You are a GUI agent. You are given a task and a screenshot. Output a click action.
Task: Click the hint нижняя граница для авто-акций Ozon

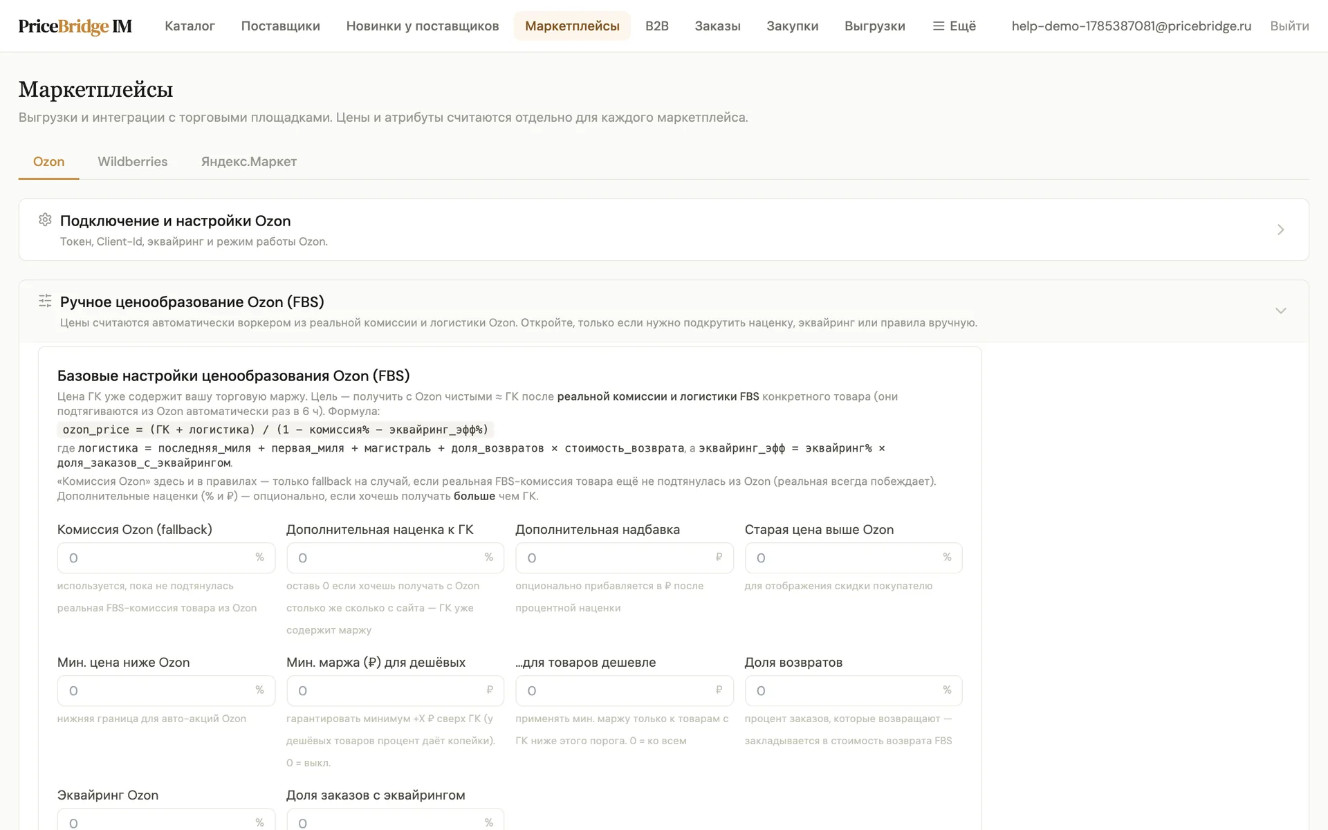pos(151,719)
